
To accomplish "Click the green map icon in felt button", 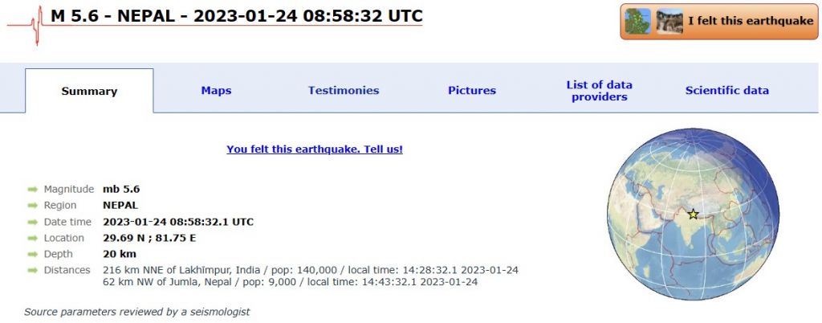I will click(638, 21).
